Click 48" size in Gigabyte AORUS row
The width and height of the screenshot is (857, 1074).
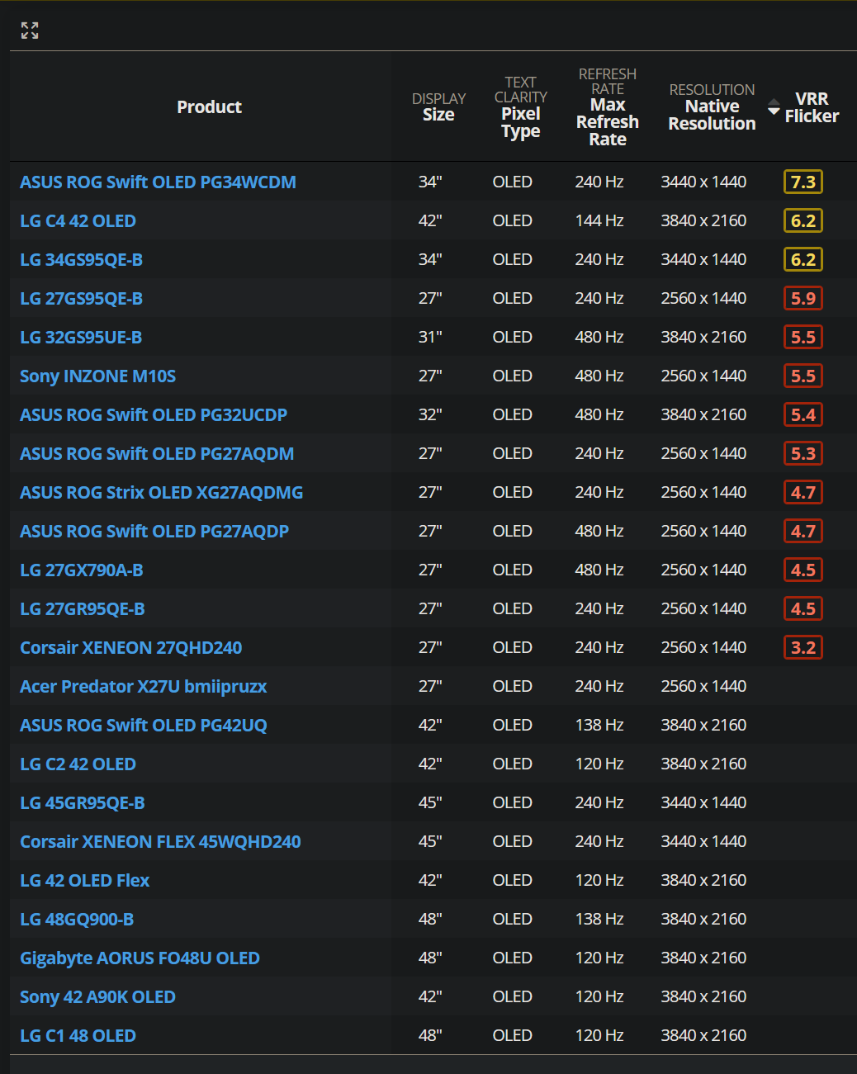(430, 958)
